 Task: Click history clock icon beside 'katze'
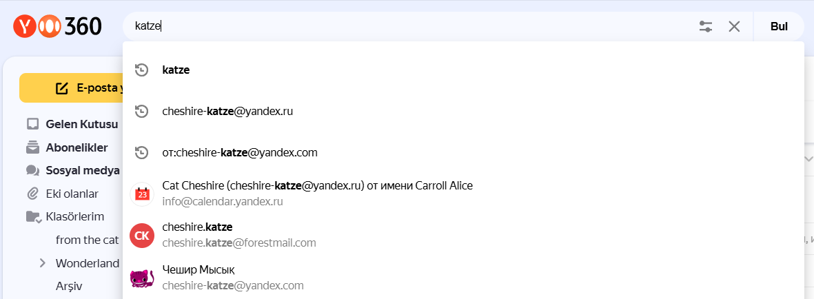click(141, 70)
